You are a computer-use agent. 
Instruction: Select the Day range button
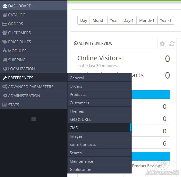(x=84, y=21)
